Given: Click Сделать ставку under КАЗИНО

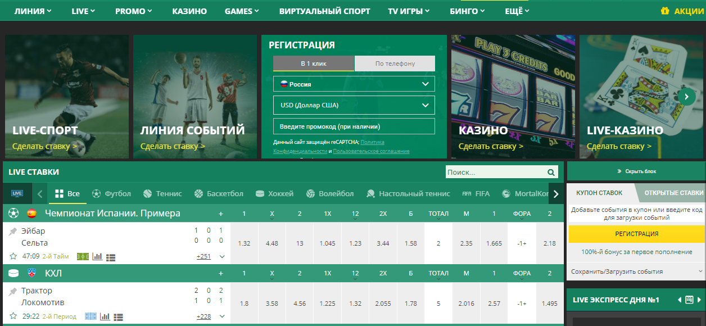Looking at the screenshot, I should (491, 146).
